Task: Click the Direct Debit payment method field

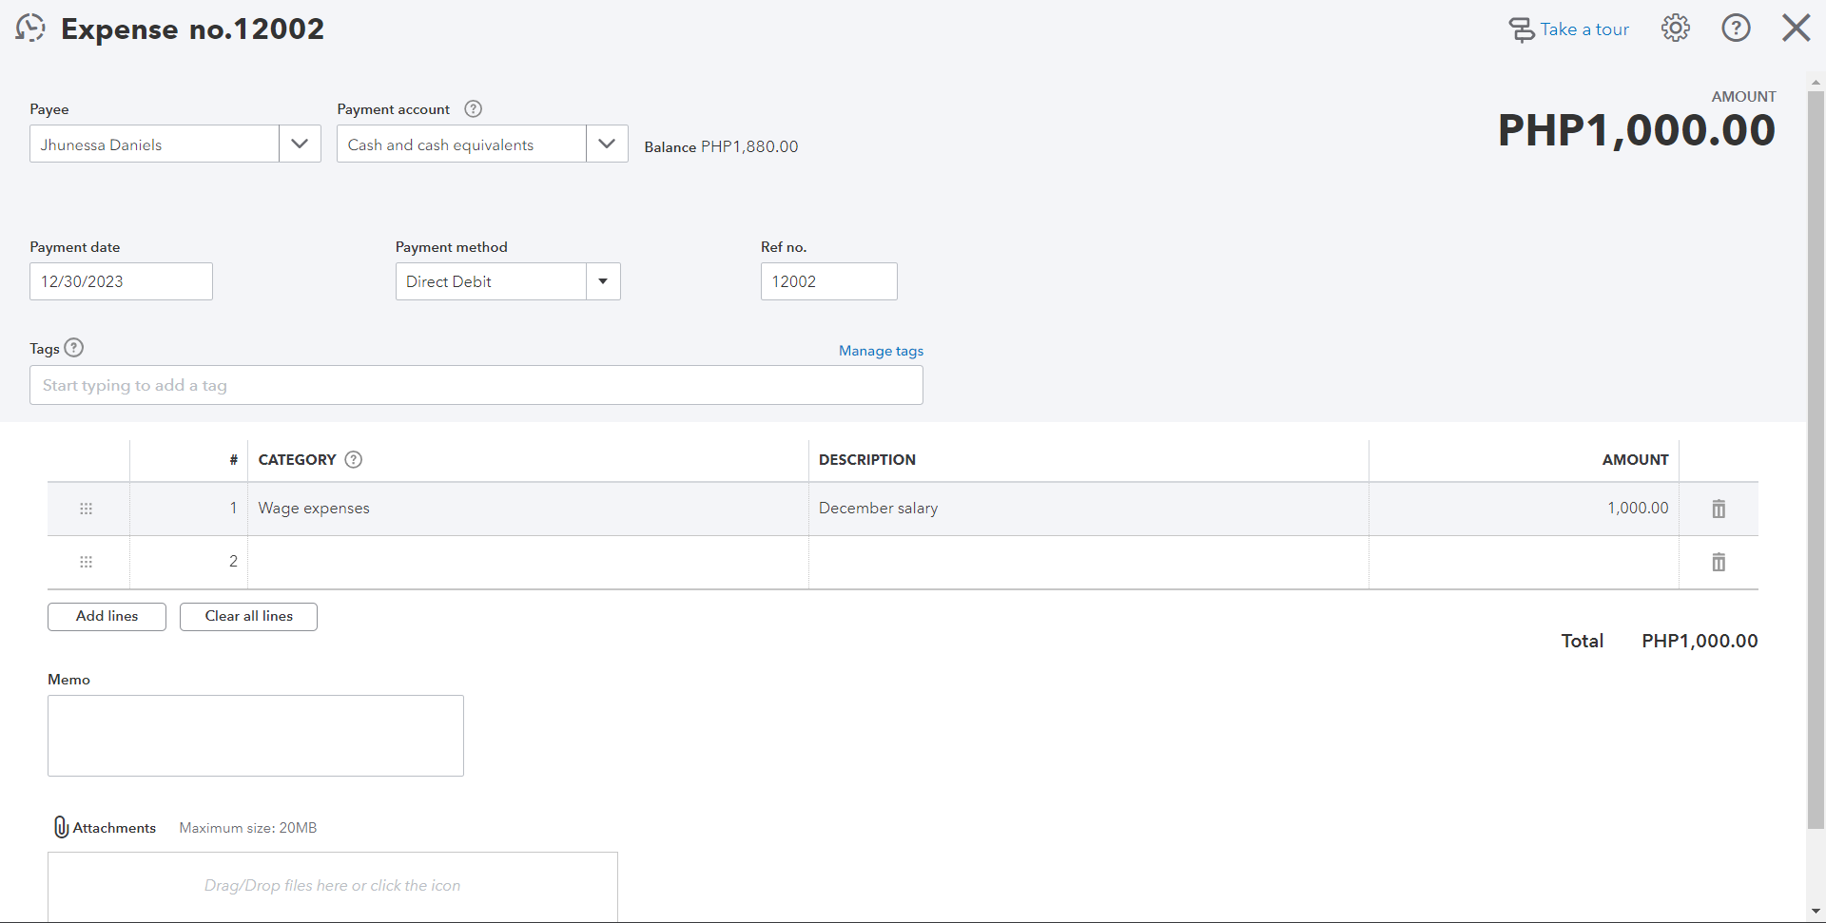Action: [x=491, y=281]
